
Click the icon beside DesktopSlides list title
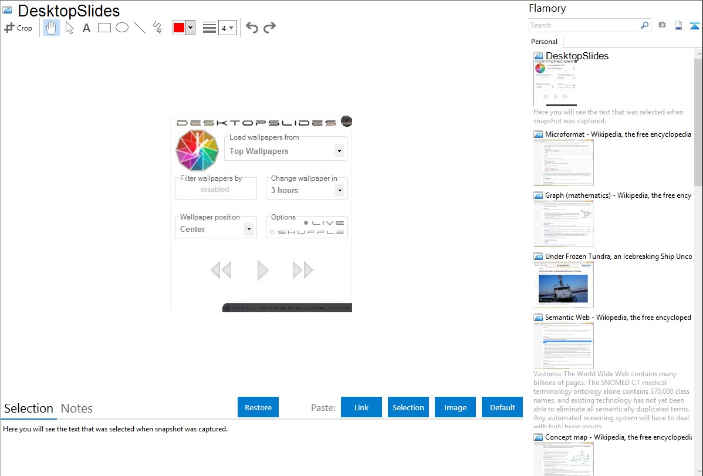coord(538,56)
